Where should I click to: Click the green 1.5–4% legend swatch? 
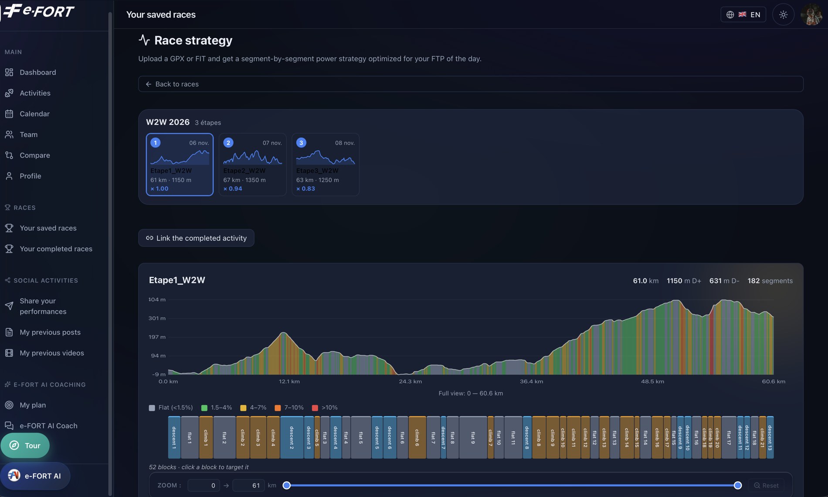point(204,408)
